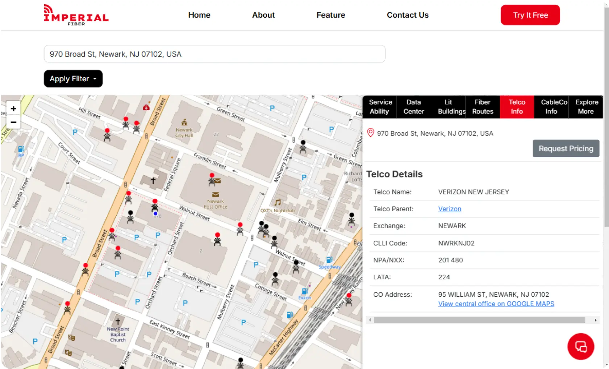Select black tower marker on Green Street
The image size is (609, 369).
[303, 147]
